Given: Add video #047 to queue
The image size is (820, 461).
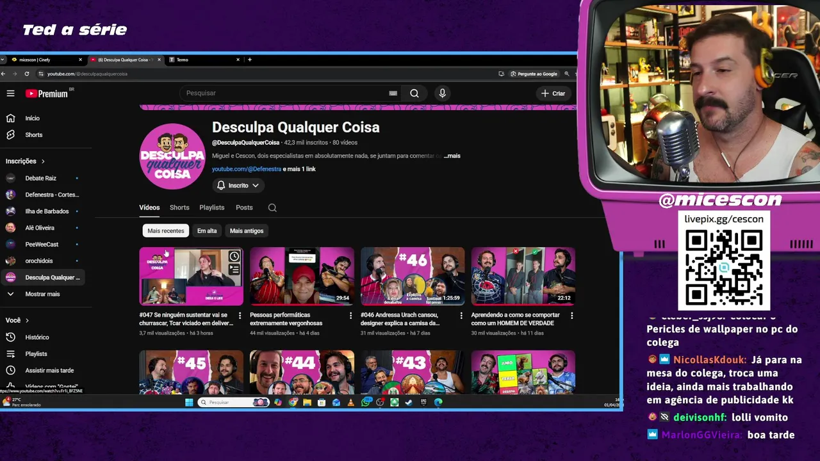Looking at the screenshot, I should click(x=234, y=270).
